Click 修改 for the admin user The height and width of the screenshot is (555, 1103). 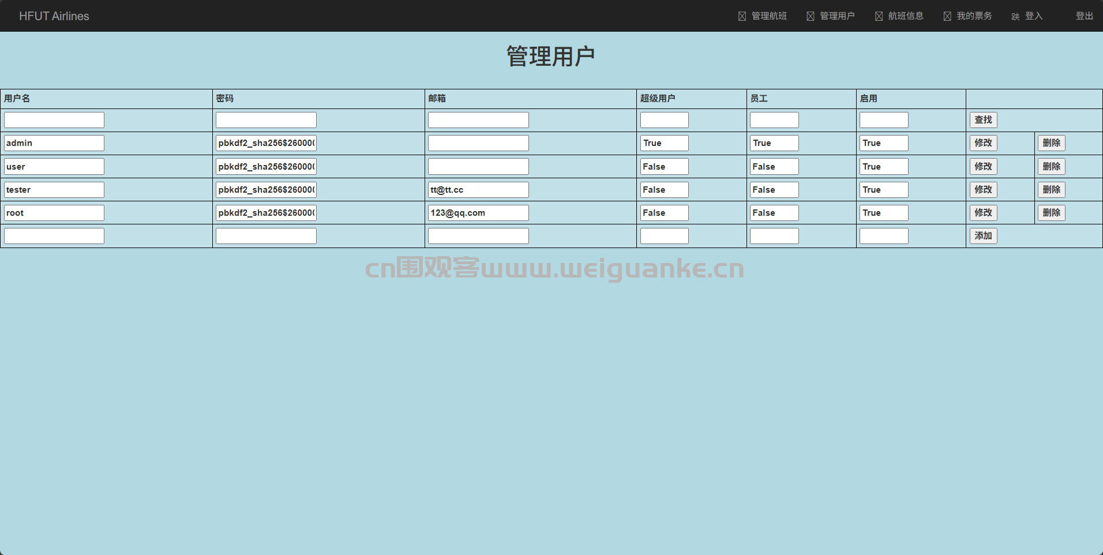click(983, 143)
